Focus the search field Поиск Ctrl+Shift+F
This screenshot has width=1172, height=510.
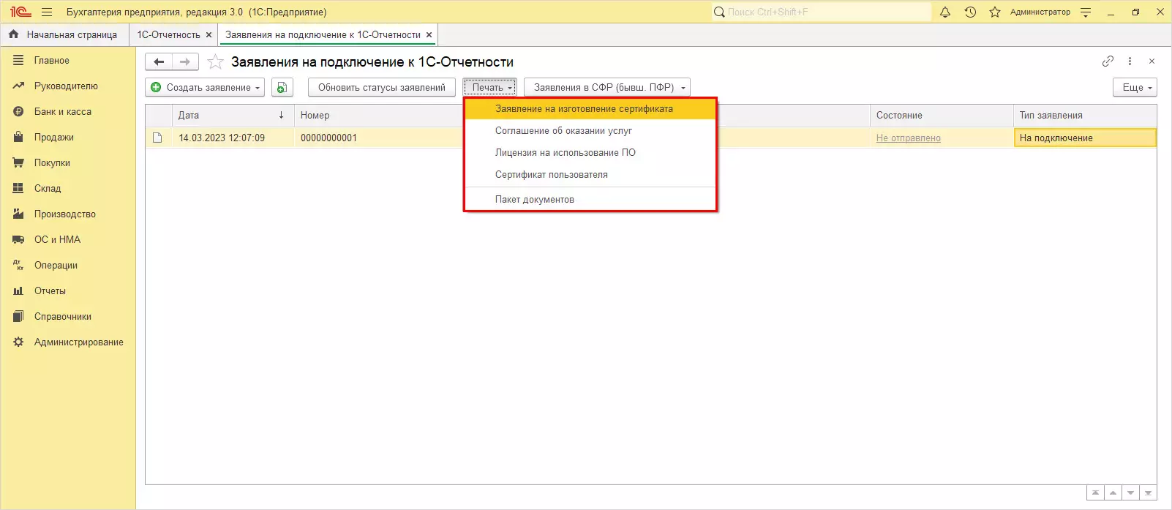[x=821, y=12]
